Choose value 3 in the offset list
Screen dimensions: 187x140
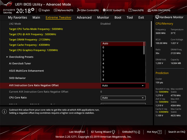pos(122,60)
